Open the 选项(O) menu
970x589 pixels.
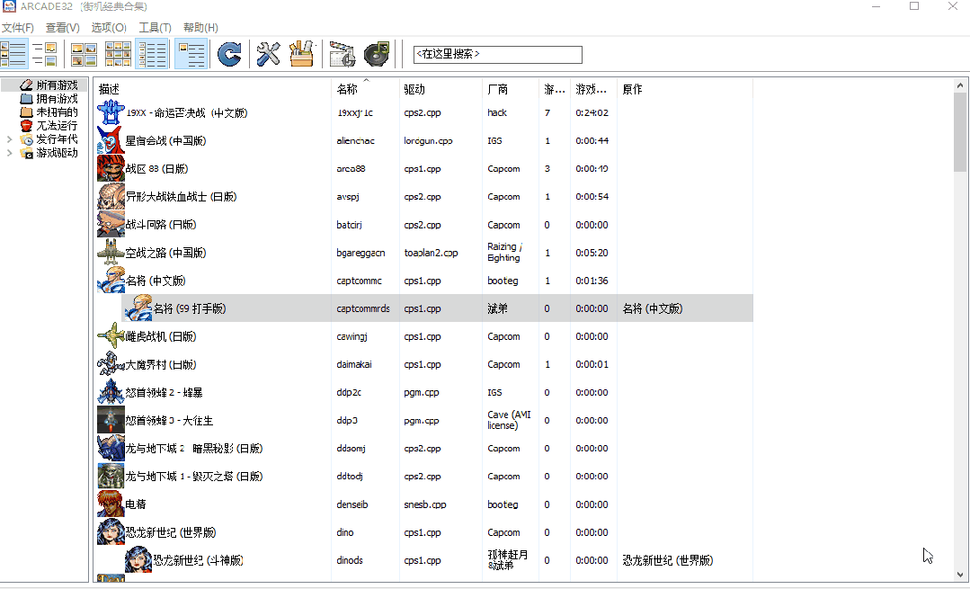[x=109, y=27]
